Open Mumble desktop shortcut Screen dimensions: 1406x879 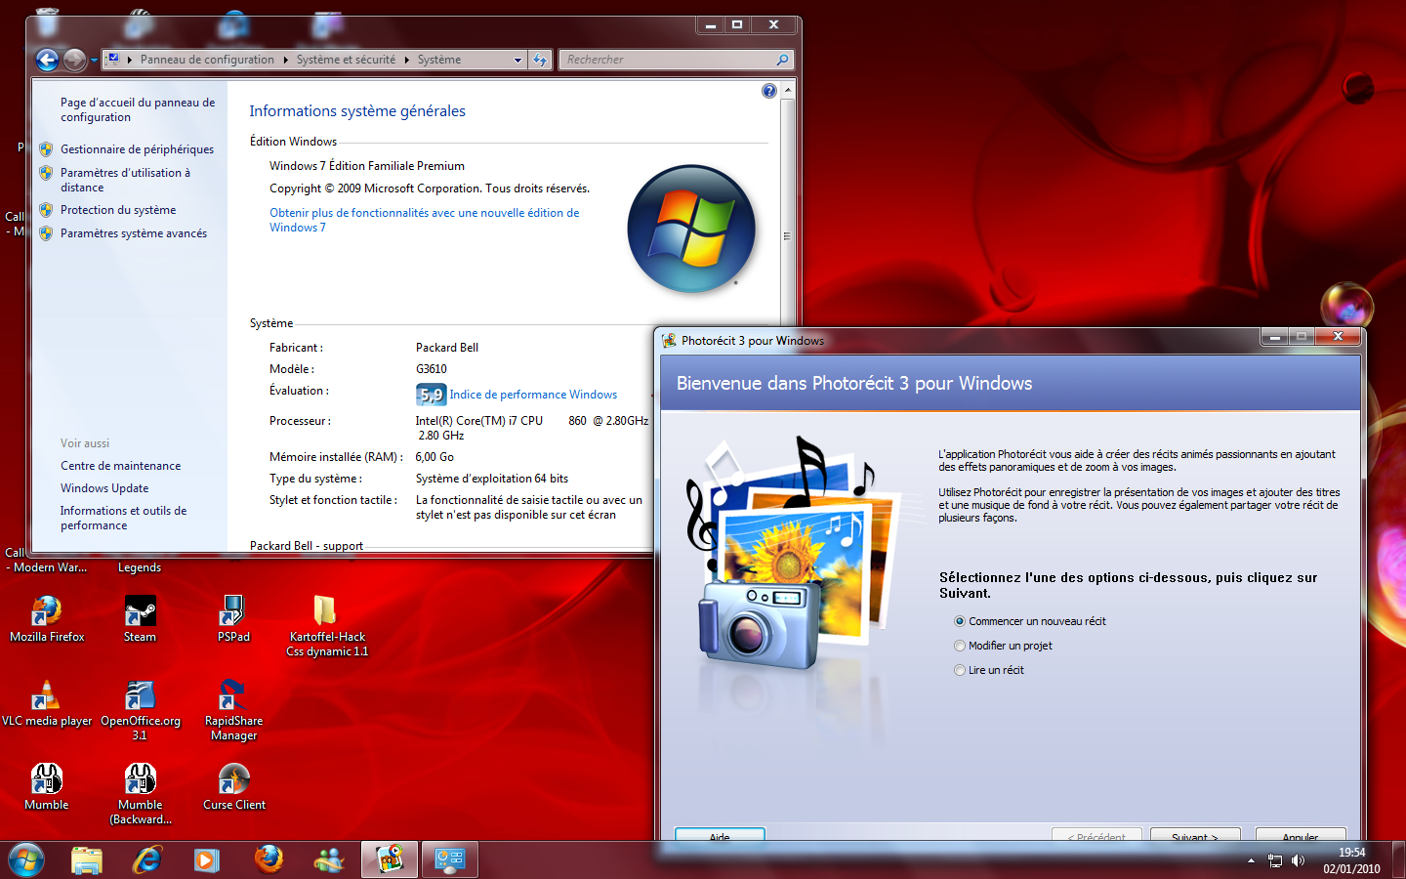(46, 787)
